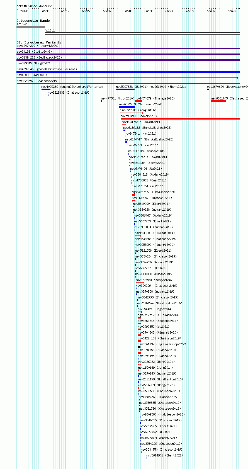Click esv2726981 (Wong2012b) label
The image size is (248, 469).
click(x=154, y=280)
